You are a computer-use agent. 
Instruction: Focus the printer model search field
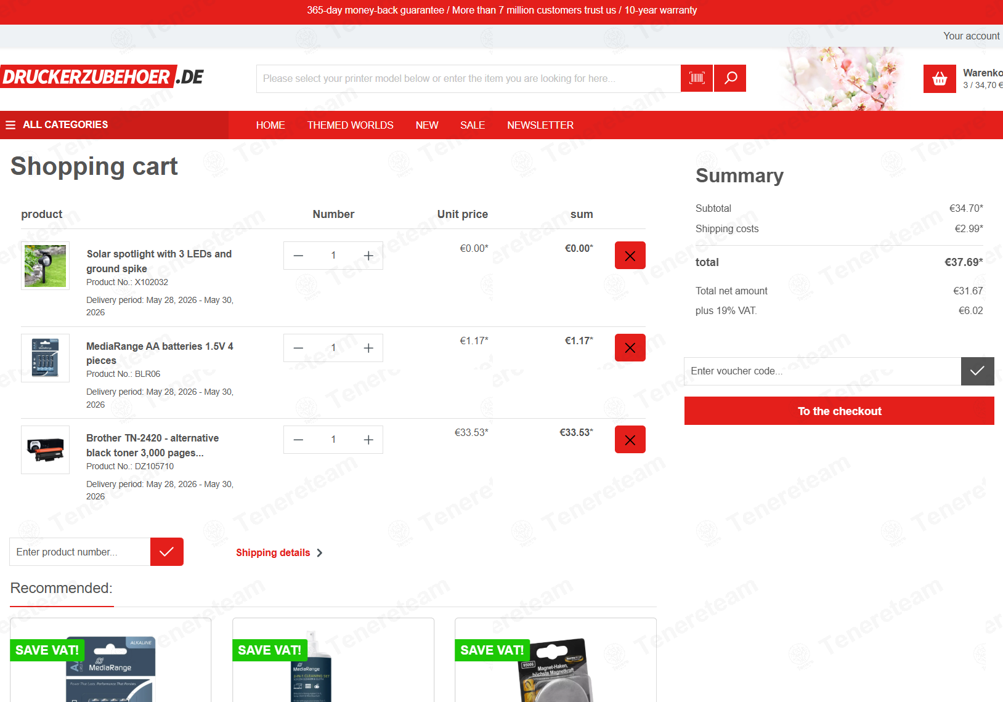(468, 79)
